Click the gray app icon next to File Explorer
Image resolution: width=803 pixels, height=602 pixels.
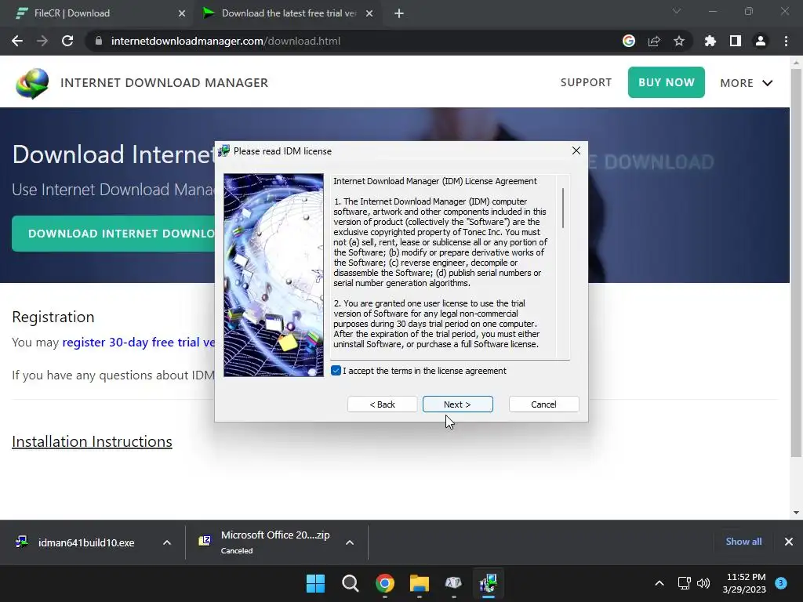tap(453, 583)
